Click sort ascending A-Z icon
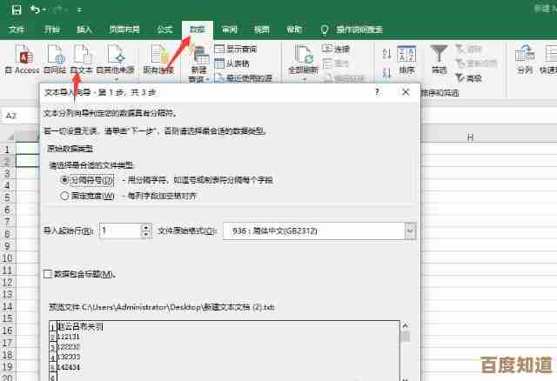Viewport: 557px width, 381px height. (x=386, y=54)
